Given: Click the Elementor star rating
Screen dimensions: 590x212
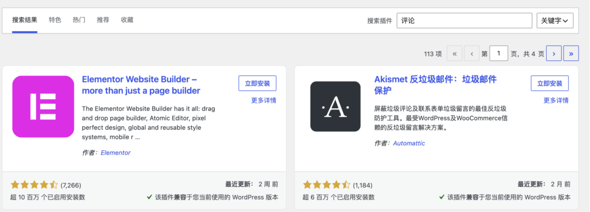Looking at the screenshot, I should point(34,185).
